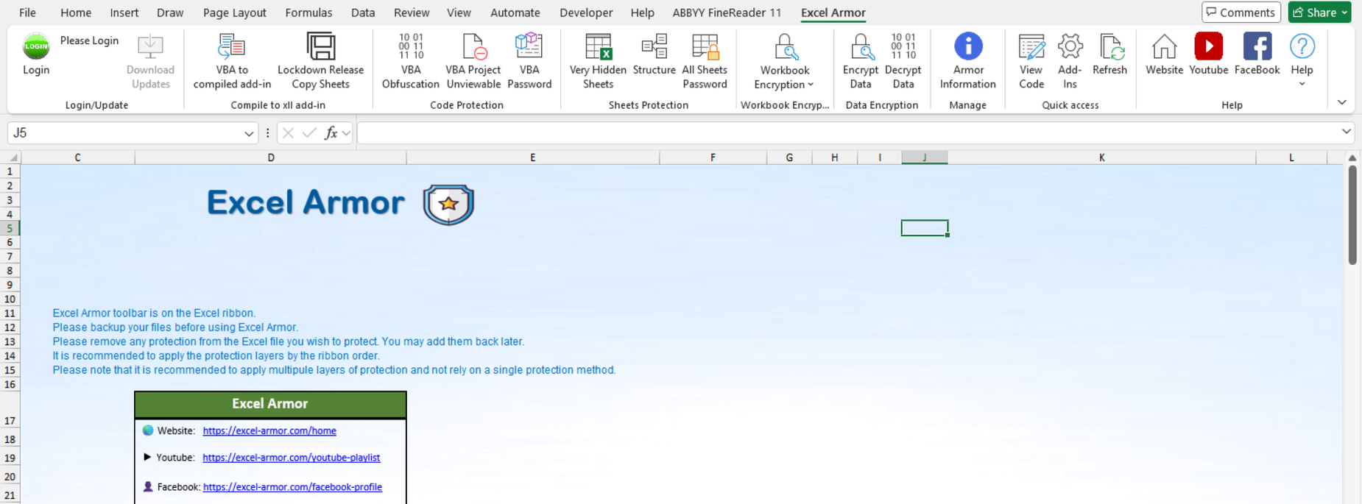
Task: Click View Code icon
Action: pos(1031,46)
